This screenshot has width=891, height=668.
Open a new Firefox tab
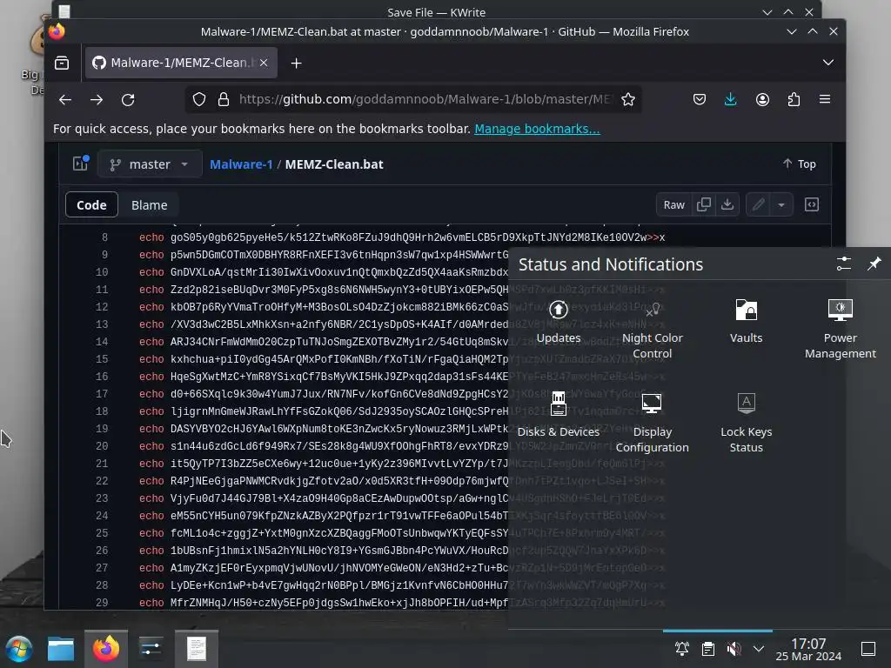(x=296, y=63)
